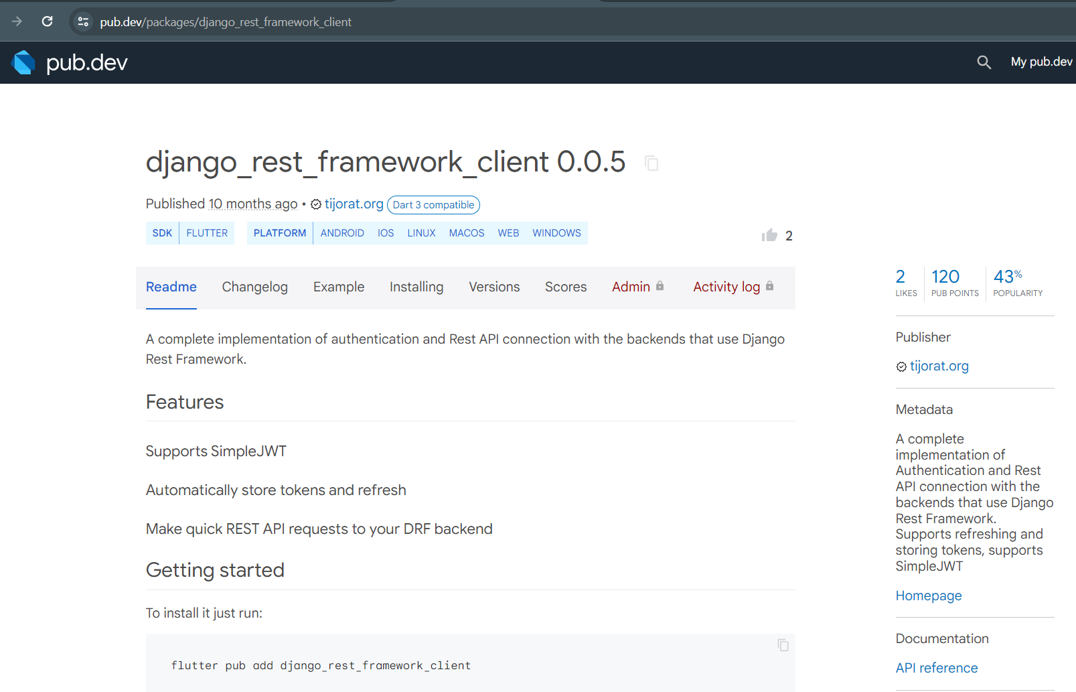Select the WEB platform tag
This screenshot has width=1076, height=692.
pyautogui.click(x=508, y=233)
